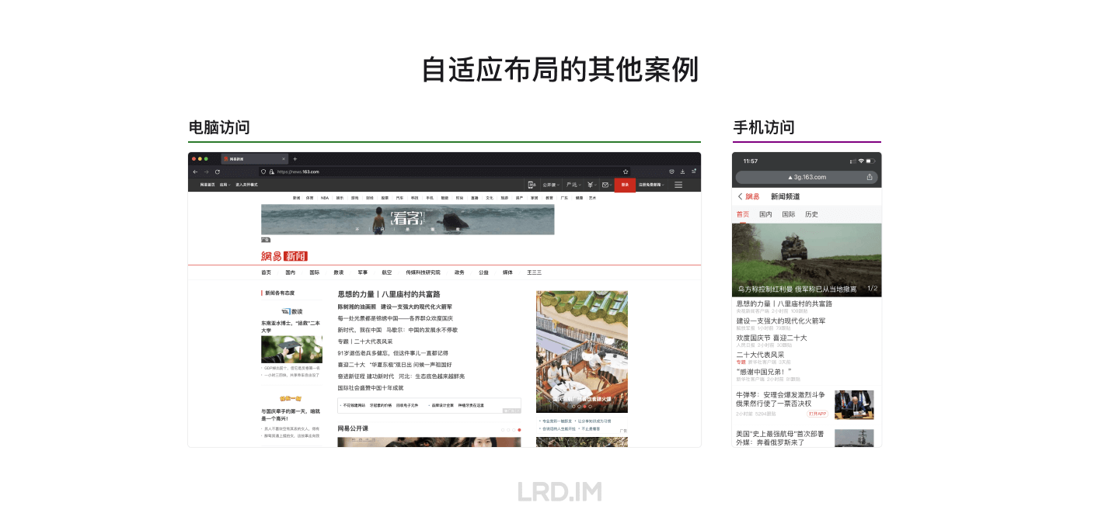The height and width of the screenshot is (520, 1119).
Task: Click NBA in top channel links
Action: coord(325,198)
